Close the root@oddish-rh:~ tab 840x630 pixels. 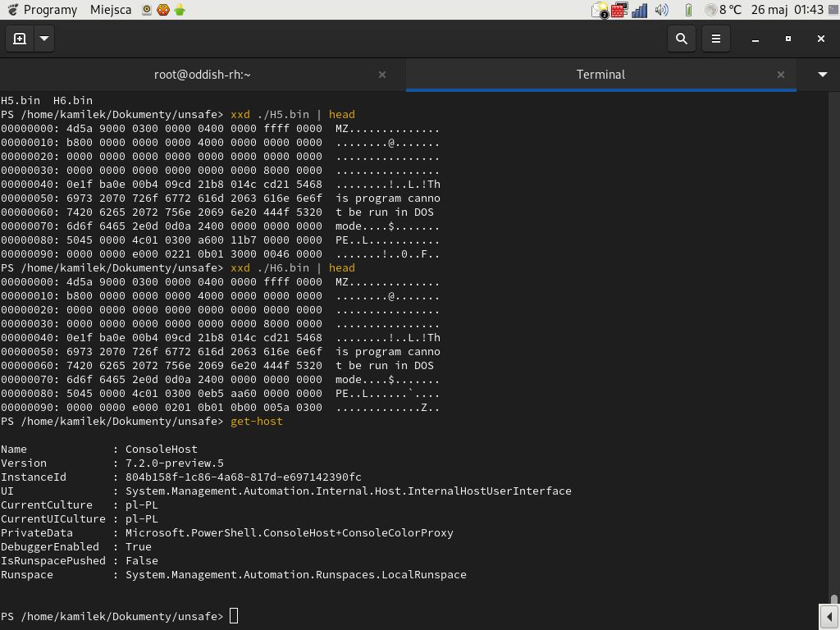[381, 75]
